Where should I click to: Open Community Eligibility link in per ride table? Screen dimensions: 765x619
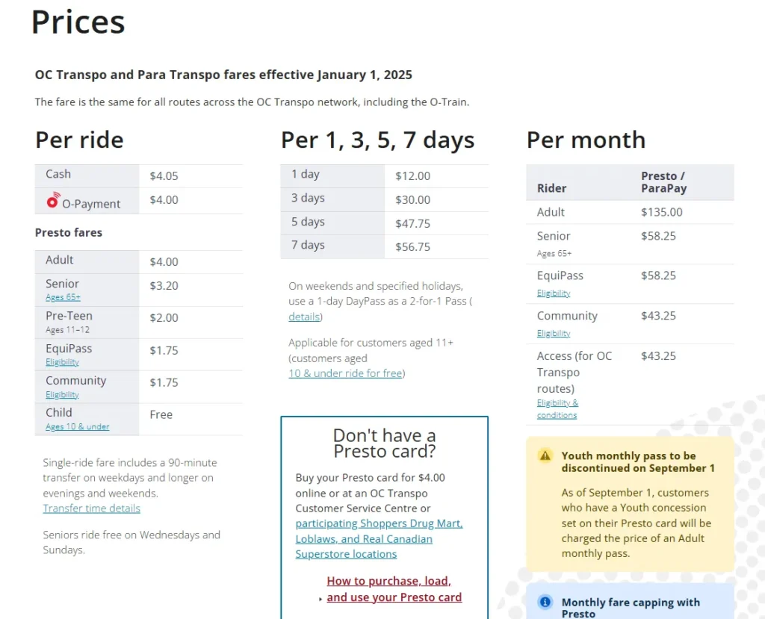tap(62, 394)
